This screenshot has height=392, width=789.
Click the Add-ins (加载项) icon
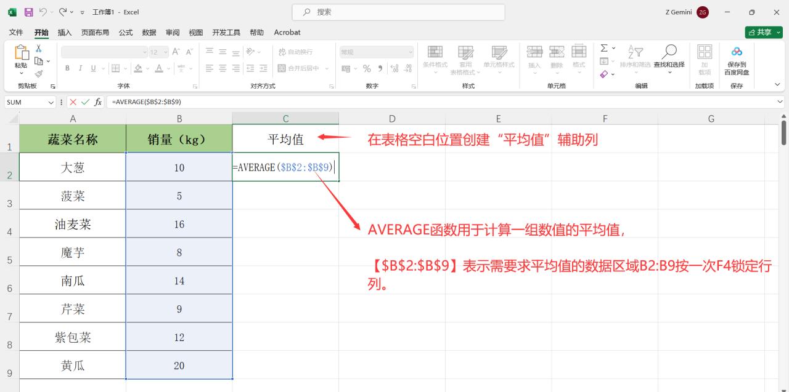point(705,52)
